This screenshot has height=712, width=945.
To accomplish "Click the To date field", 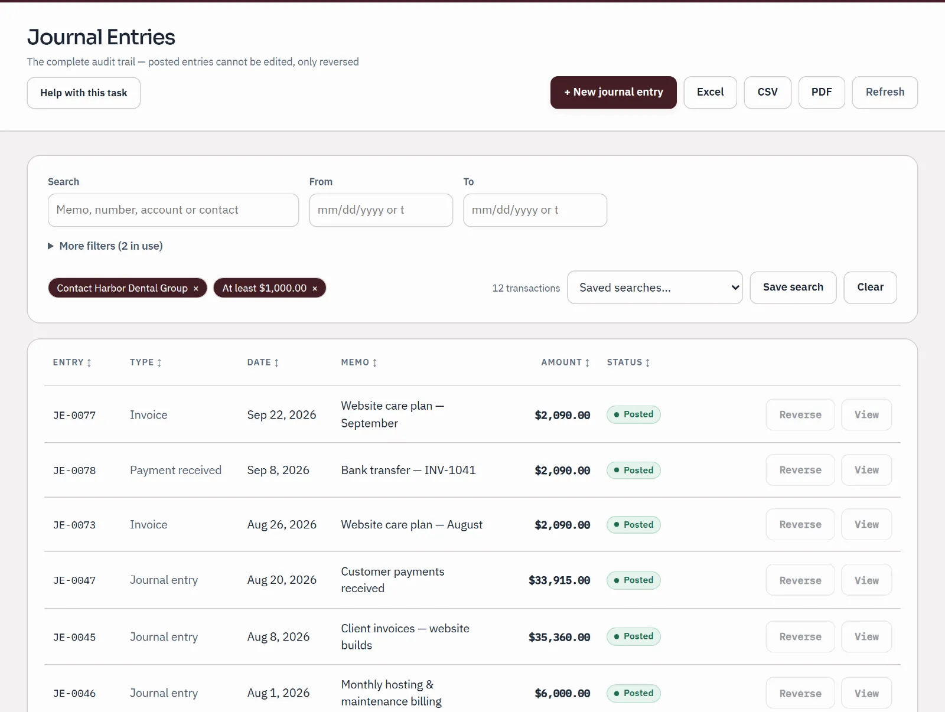I will pyautogui.click(x=535, y=210).
